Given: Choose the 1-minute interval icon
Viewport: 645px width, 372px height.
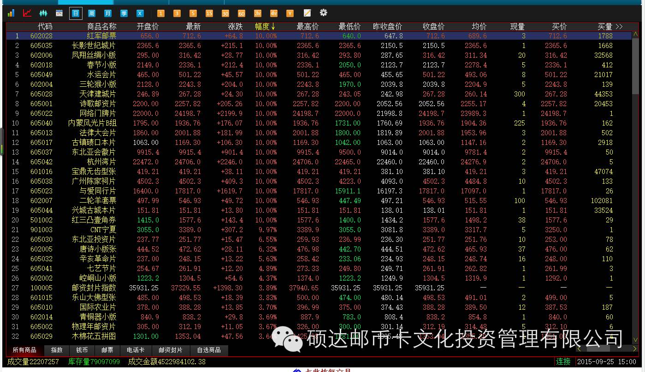Looking at the screenshot, I should pyautogui.click(x=161, y=13).
